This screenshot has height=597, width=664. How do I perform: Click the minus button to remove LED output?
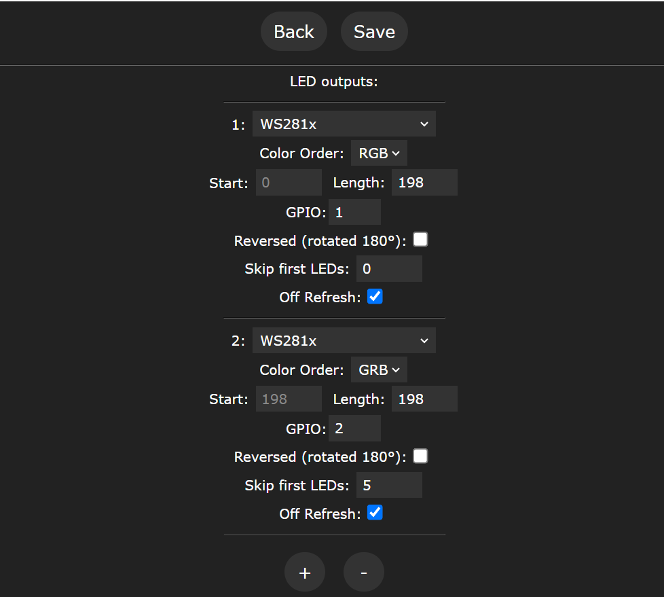pos(364,573)
